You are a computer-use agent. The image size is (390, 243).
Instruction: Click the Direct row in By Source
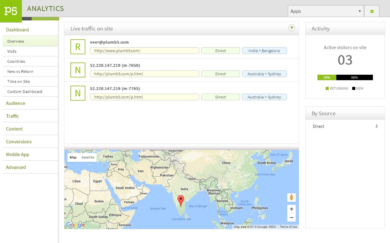tap(345, 126)
